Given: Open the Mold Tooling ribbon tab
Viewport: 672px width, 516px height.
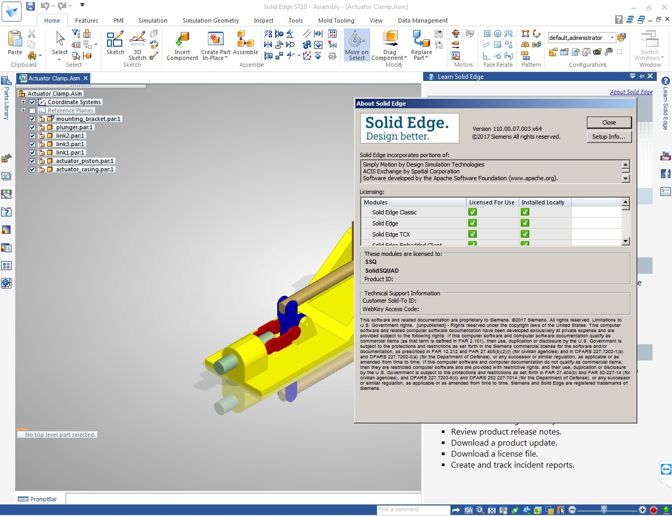Looking at the screenshot, I should coord(336,20).
